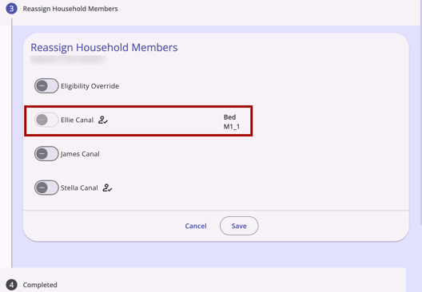Click the Reassign Household Members card heading

click(104, 48)
